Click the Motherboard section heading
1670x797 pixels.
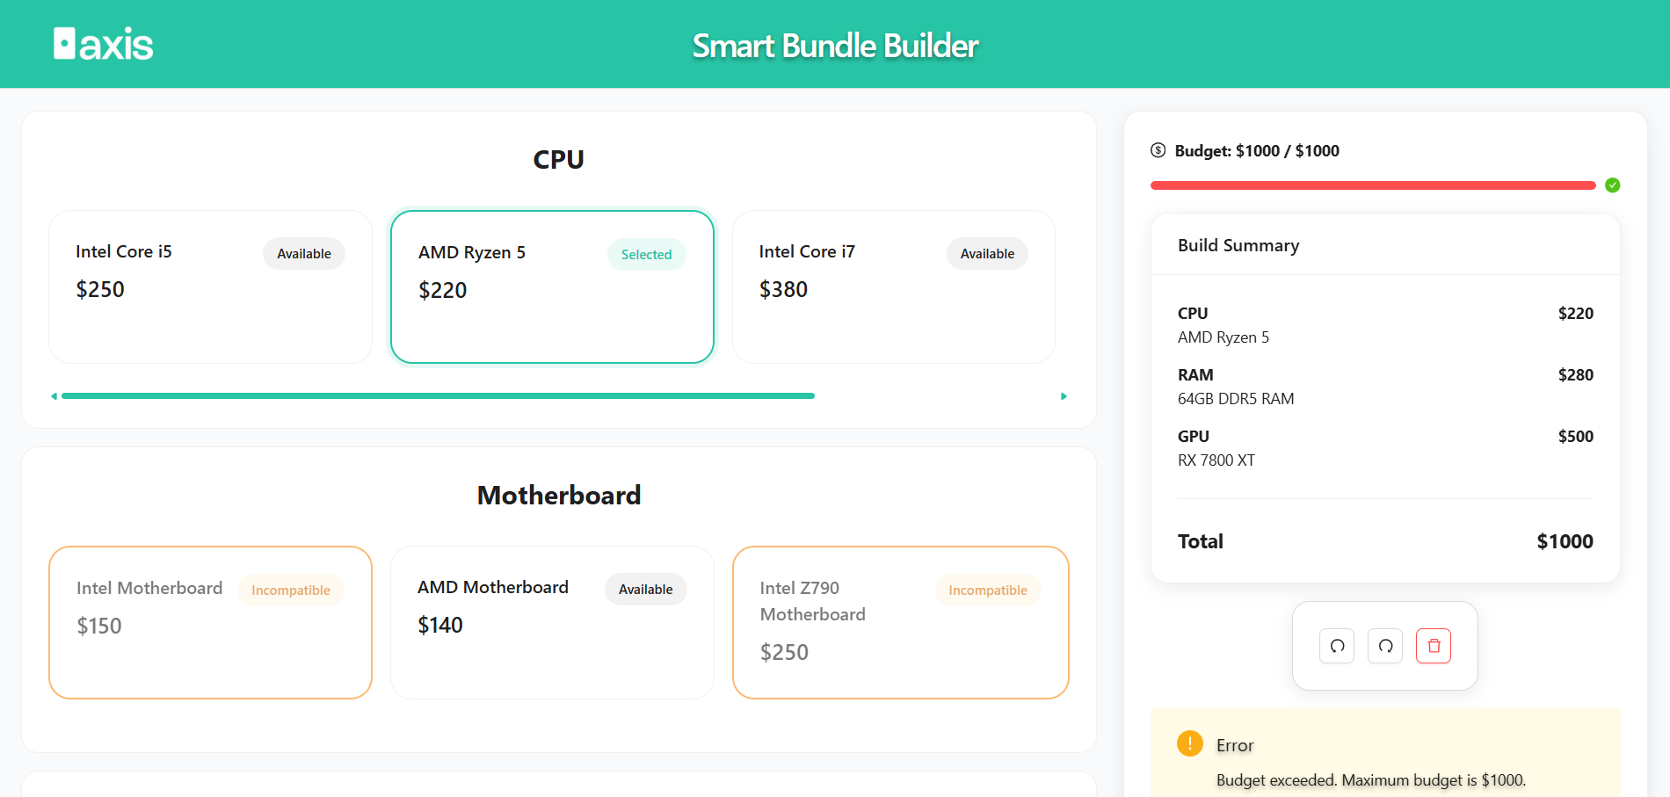559,495
